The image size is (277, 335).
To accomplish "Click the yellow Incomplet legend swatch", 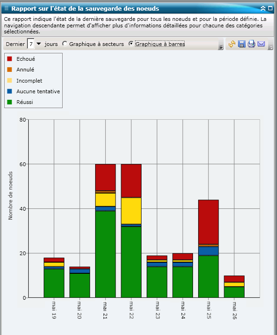I will pyautogui.click(x=9, y=80).
